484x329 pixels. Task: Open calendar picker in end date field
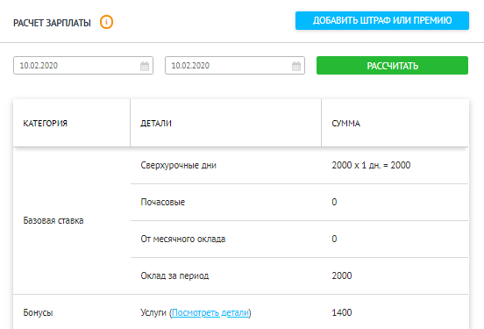click(x=296, y=66)
